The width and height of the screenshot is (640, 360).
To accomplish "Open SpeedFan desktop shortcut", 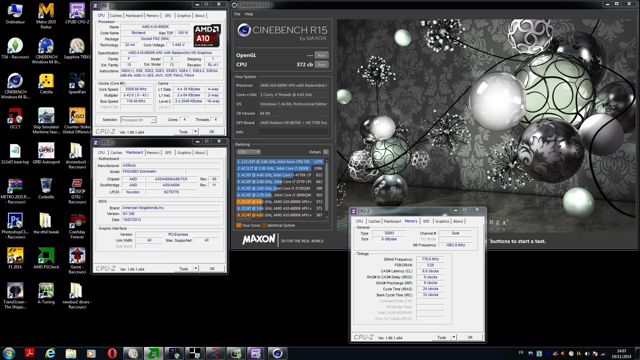I will click(77, 84).
